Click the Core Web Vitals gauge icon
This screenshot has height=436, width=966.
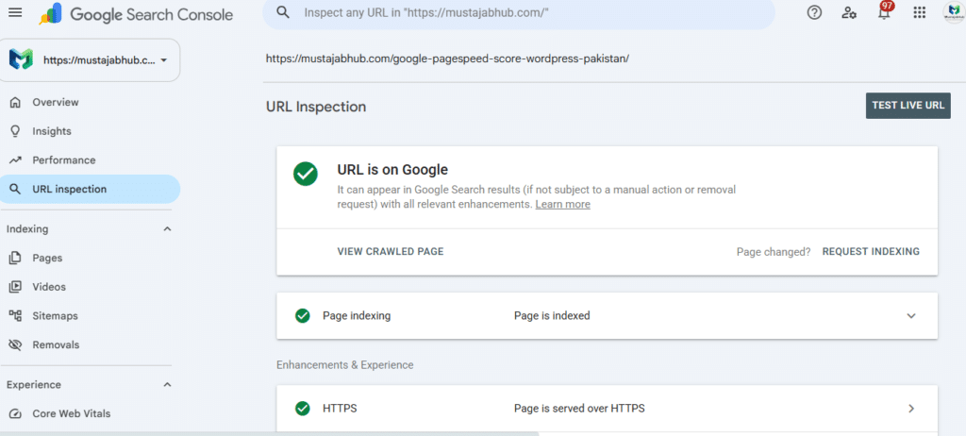pos(15,413)
